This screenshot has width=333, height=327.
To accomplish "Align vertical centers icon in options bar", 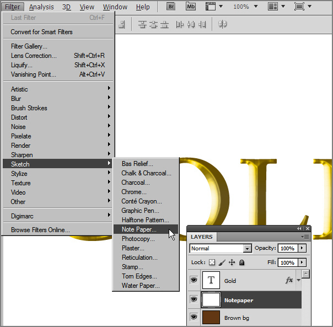I will pyautogui.click(x=153, y=24).
